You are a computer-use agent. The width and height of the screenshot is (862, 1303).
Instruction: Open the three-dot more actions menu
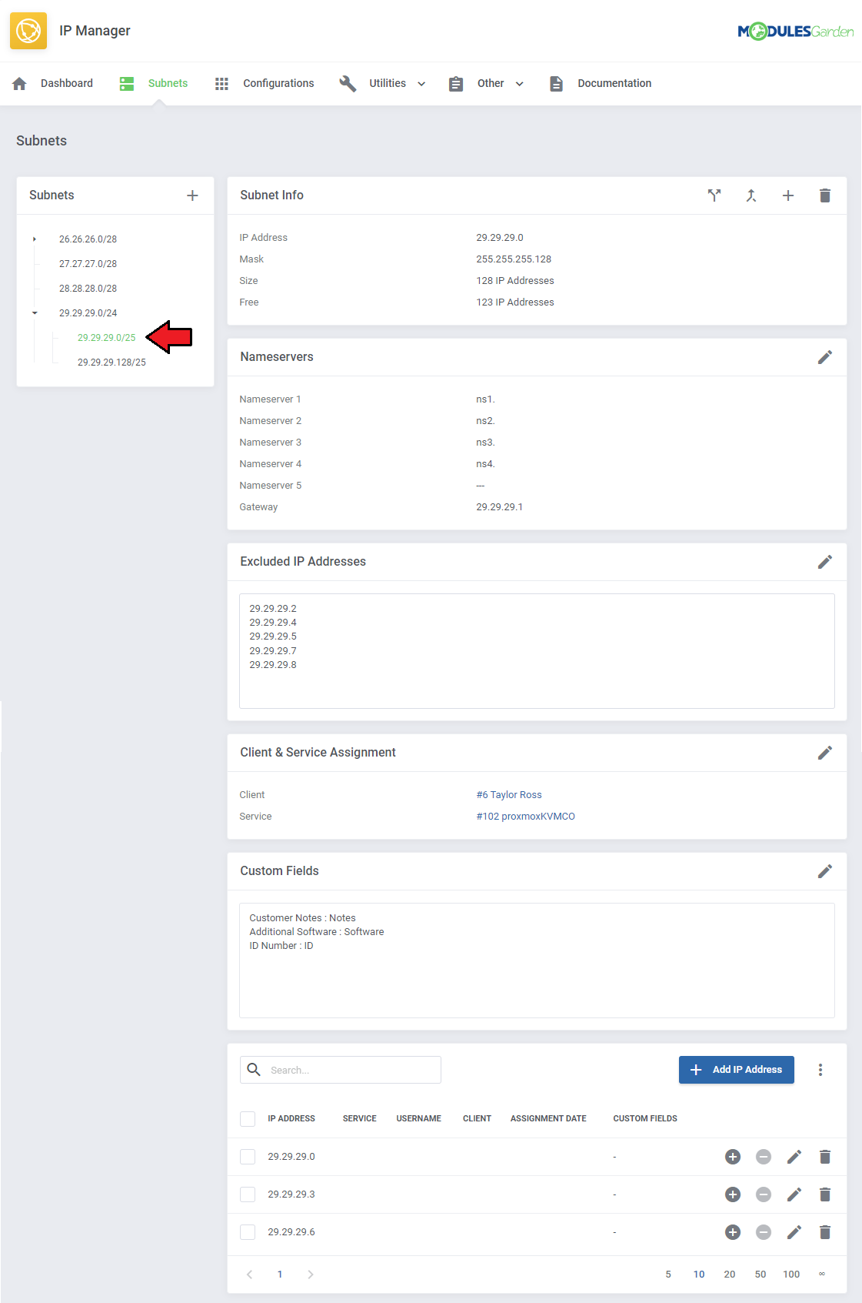(820, 1070)
